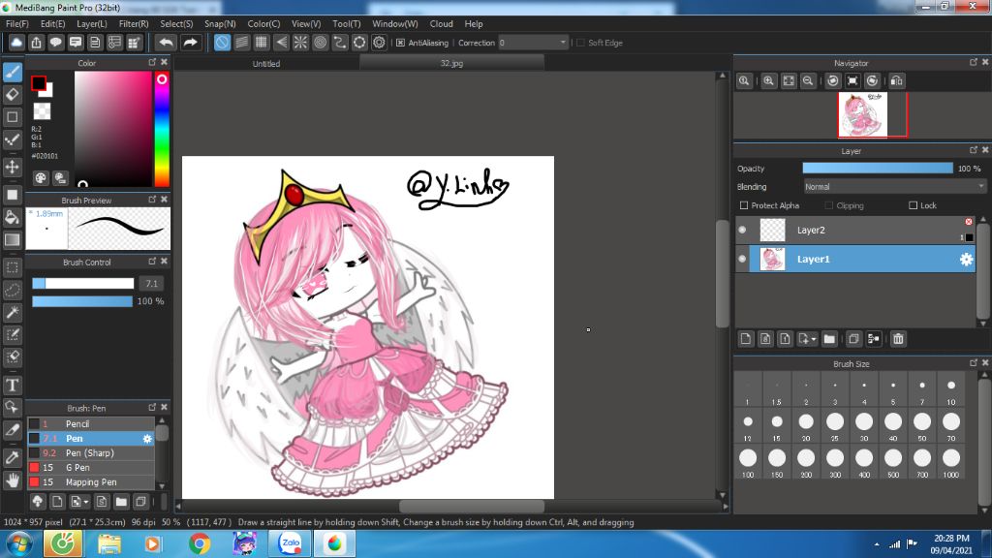Open snap settings gear
Image resolution: width=992 pixels, height=558 pixels.
coord(379,43)
